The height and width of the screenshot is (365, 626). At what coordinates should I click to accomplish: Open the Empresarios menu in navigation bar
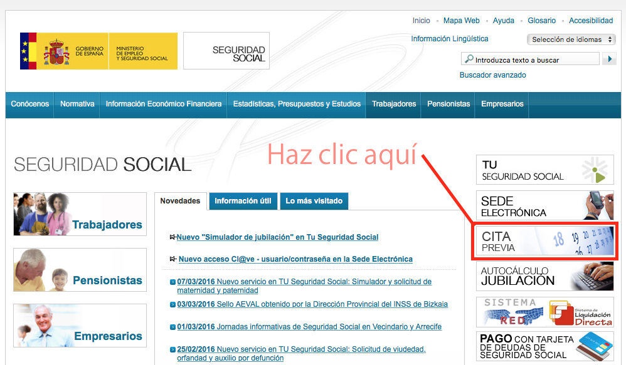click(x=502, y=104)
